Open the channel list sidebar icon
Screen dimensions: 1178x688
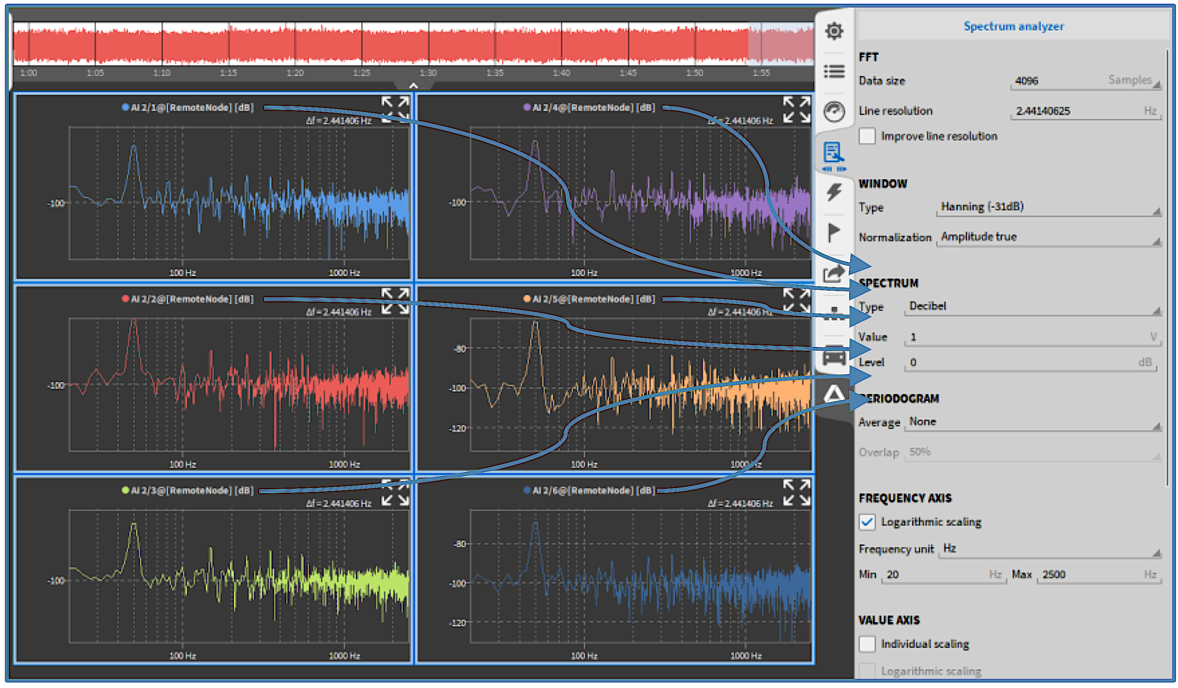[834, 71]
